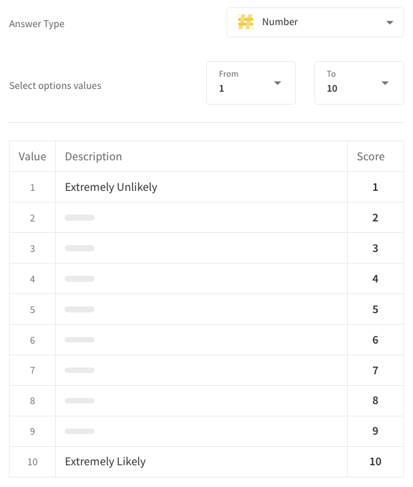Click the yellow hash Number icon

point(245,22)
